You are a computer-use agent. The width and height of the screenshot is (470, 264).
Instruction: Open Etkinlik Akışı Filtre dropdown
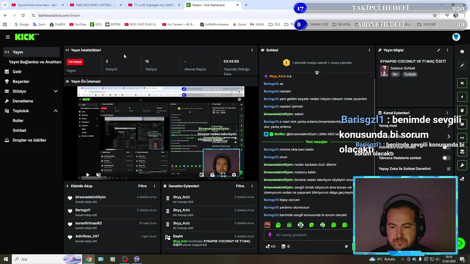click(x=142, y=186)
